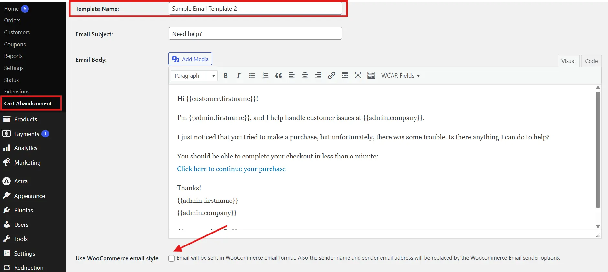Click the WooCommerce email format description text

point(368,258)
